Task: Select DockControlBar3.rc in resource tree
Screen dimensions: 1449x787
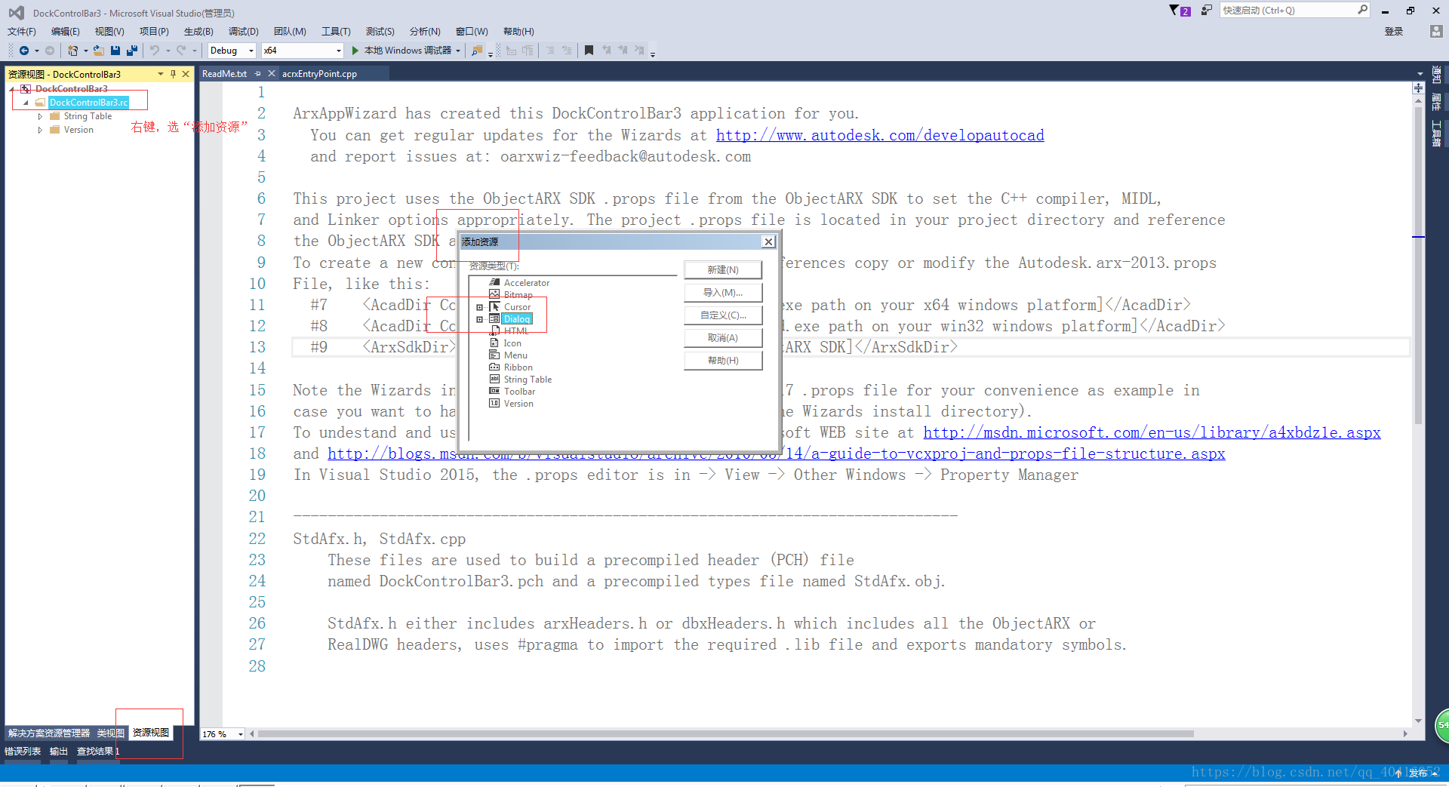Action: click(88, 103)
